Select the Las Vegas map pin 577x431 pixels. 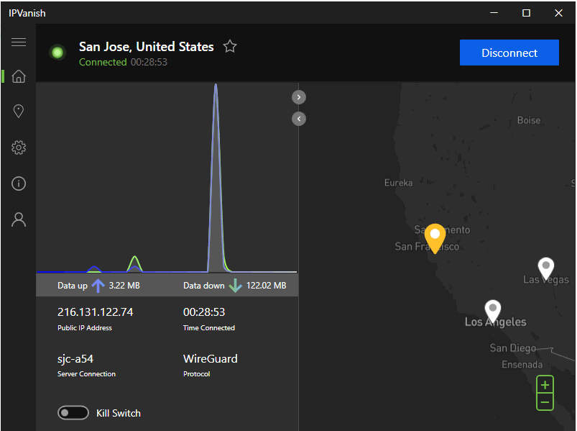pos(546,268)
